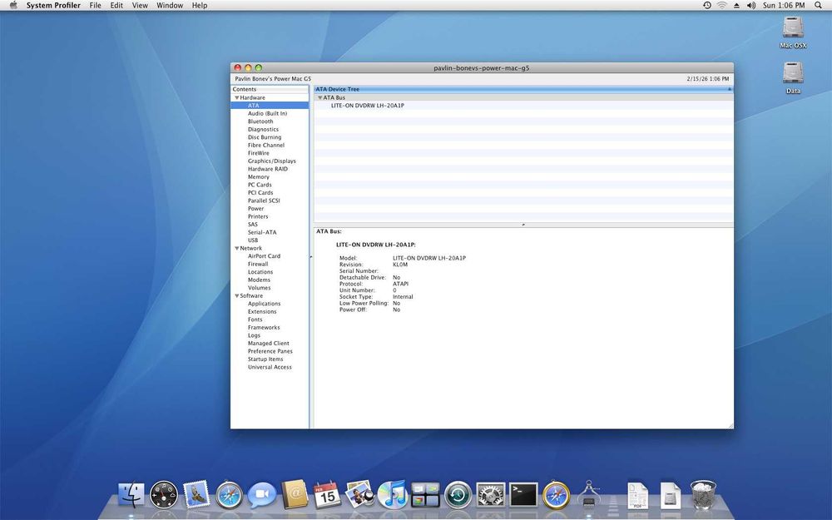832x520 pixels.
Task: Activate Spaces from the dock
Action: click(x=425, y=495)
